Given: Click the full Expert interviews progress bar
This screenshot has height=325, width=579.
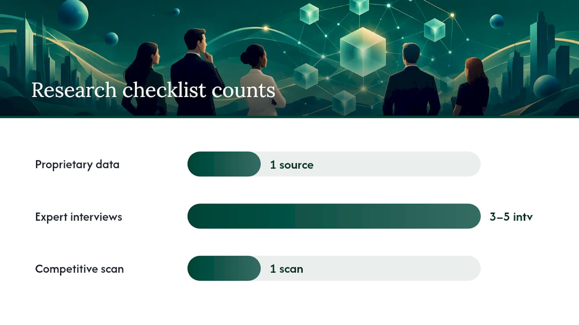Looking at the screenshot, I should coord(334,216).
